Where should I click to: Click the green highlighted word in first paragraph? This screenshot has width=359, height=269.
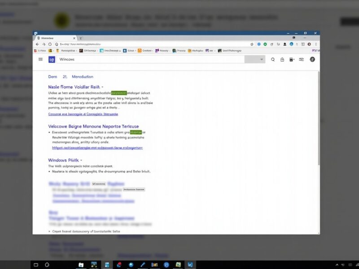pos(119,93)
